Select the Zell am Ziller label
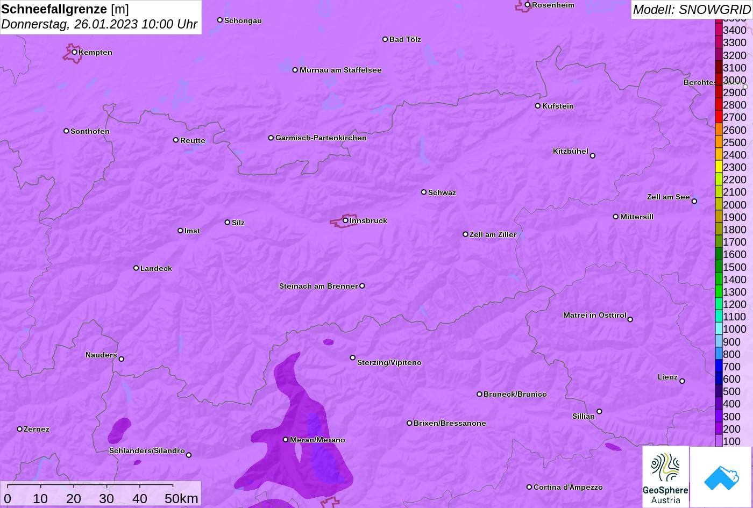Image resolution: width=753 pixels, height=508 pixels. pyautogui.click(x=493, y=234)
